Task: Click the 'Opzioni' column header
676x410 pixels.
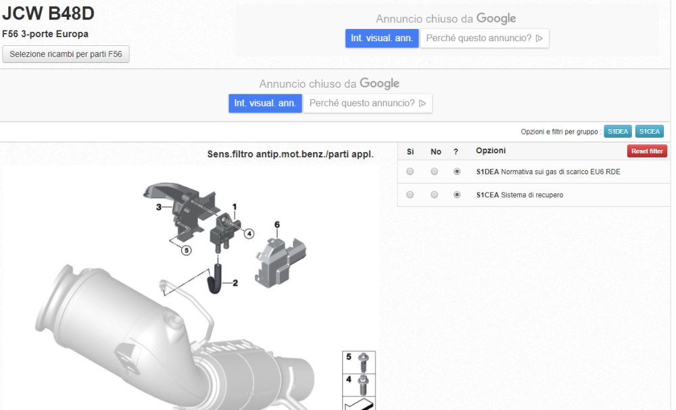Action: (x=491, y=151)
